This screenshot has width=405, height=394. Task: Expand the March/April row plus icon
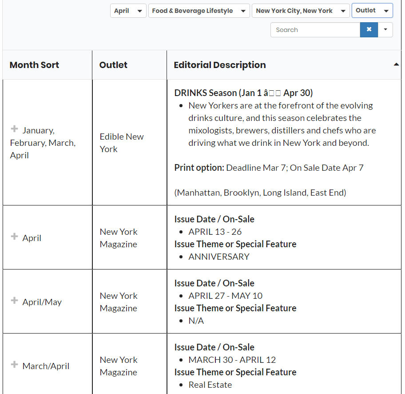pyautogui.click(x=15, y=365)
